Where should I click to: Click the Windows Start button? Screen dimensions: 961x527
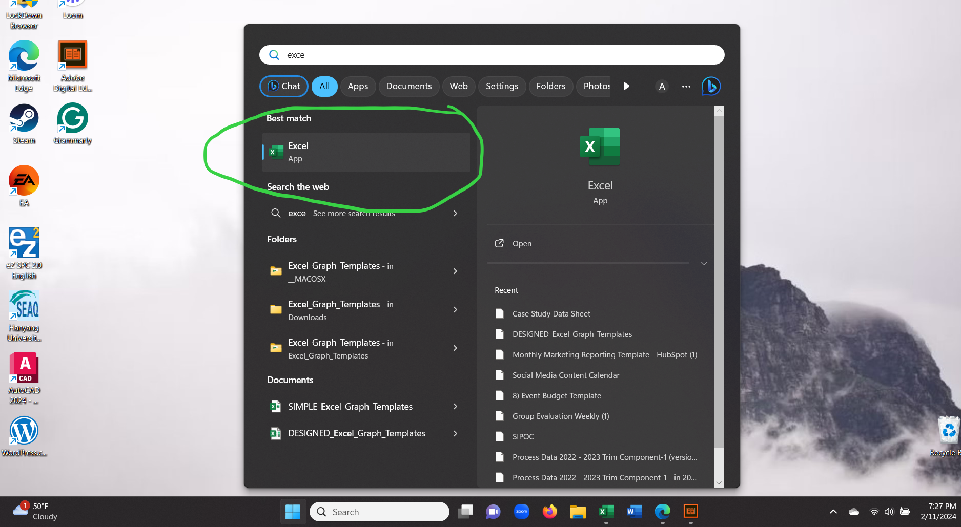[293, 512]
